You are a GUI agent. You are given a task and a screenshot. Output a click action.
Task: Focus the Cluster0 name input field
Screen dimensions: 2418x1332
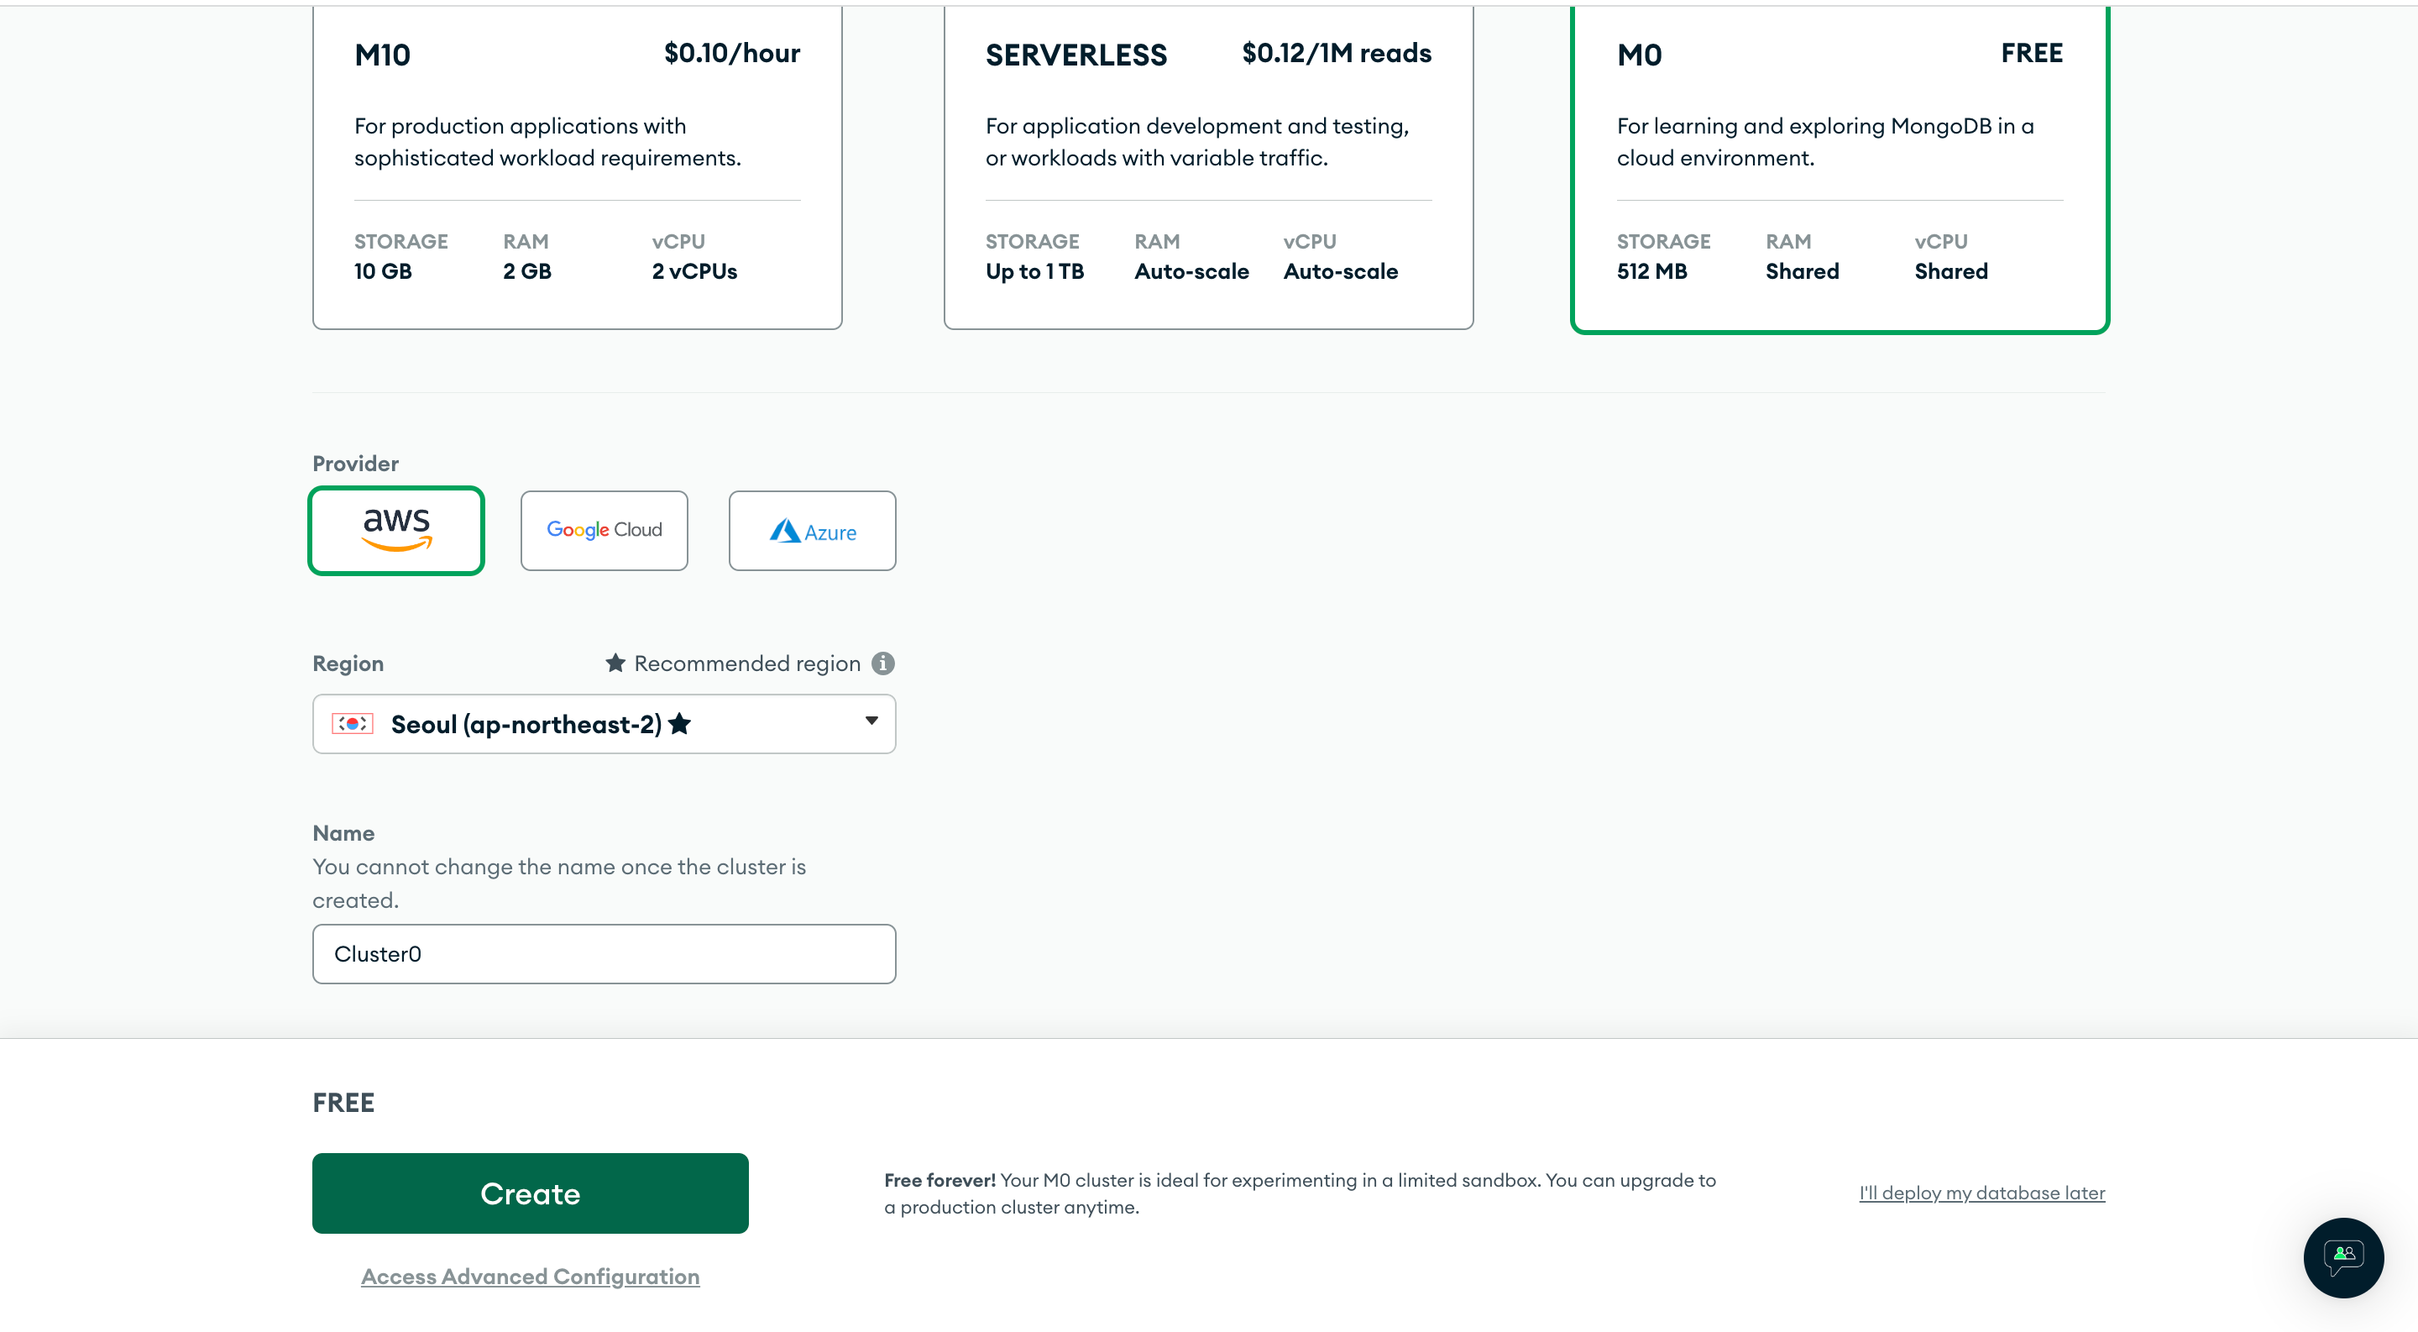[x=604, y=954]
